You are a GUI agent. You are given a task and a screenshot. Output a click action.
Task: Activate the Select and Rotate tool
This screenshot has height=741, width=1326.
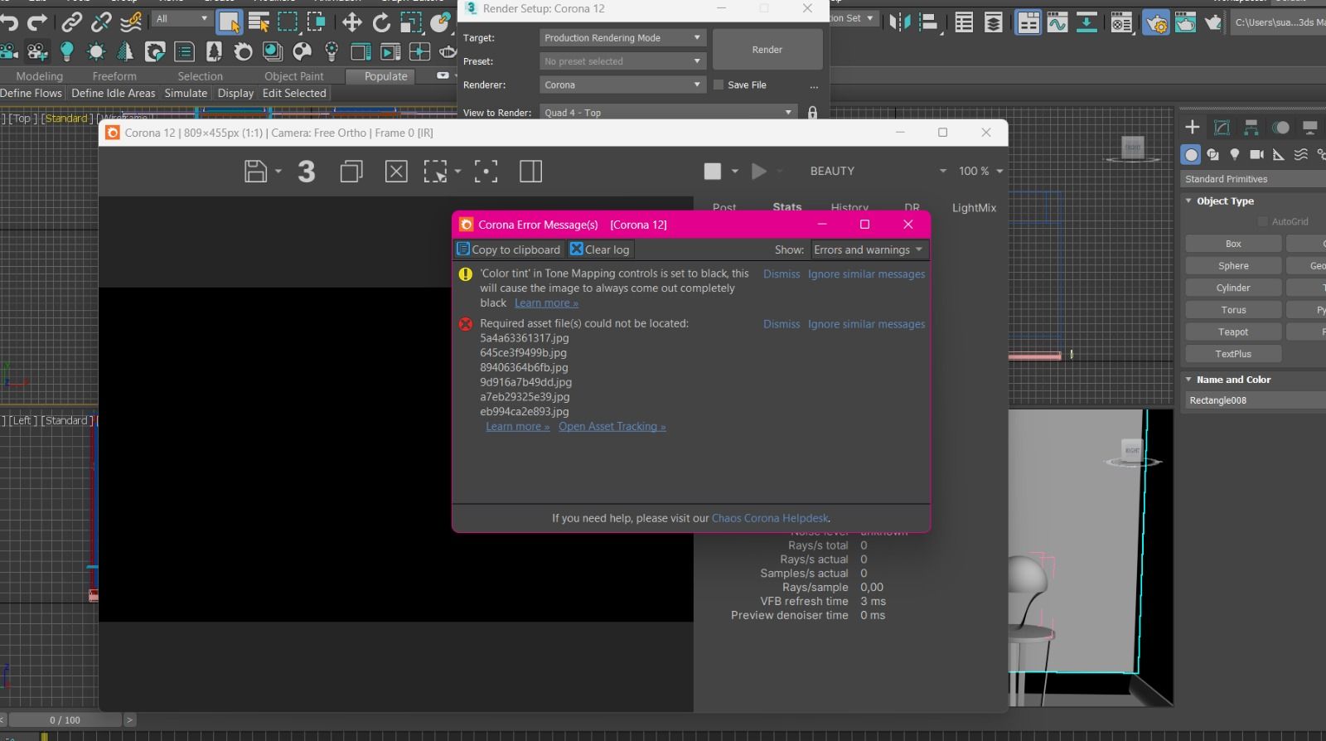tap(381, 22)
